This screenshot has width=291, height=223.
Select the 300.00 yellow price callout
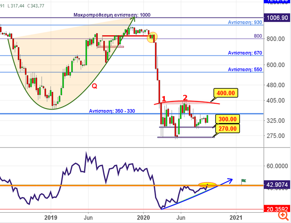click(x=228, y=119)
